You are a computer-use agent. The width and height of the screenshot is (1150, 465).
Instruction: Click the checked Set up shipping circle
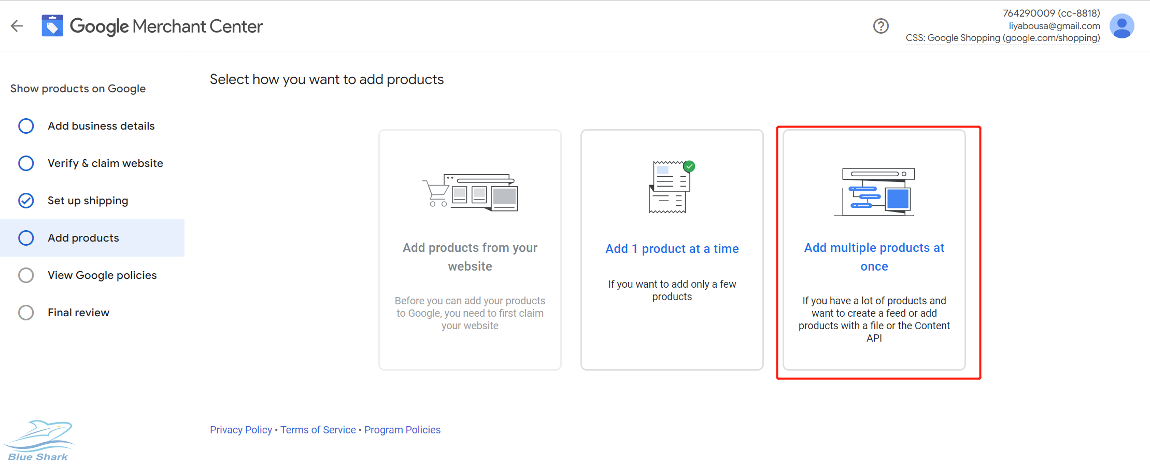26,201
